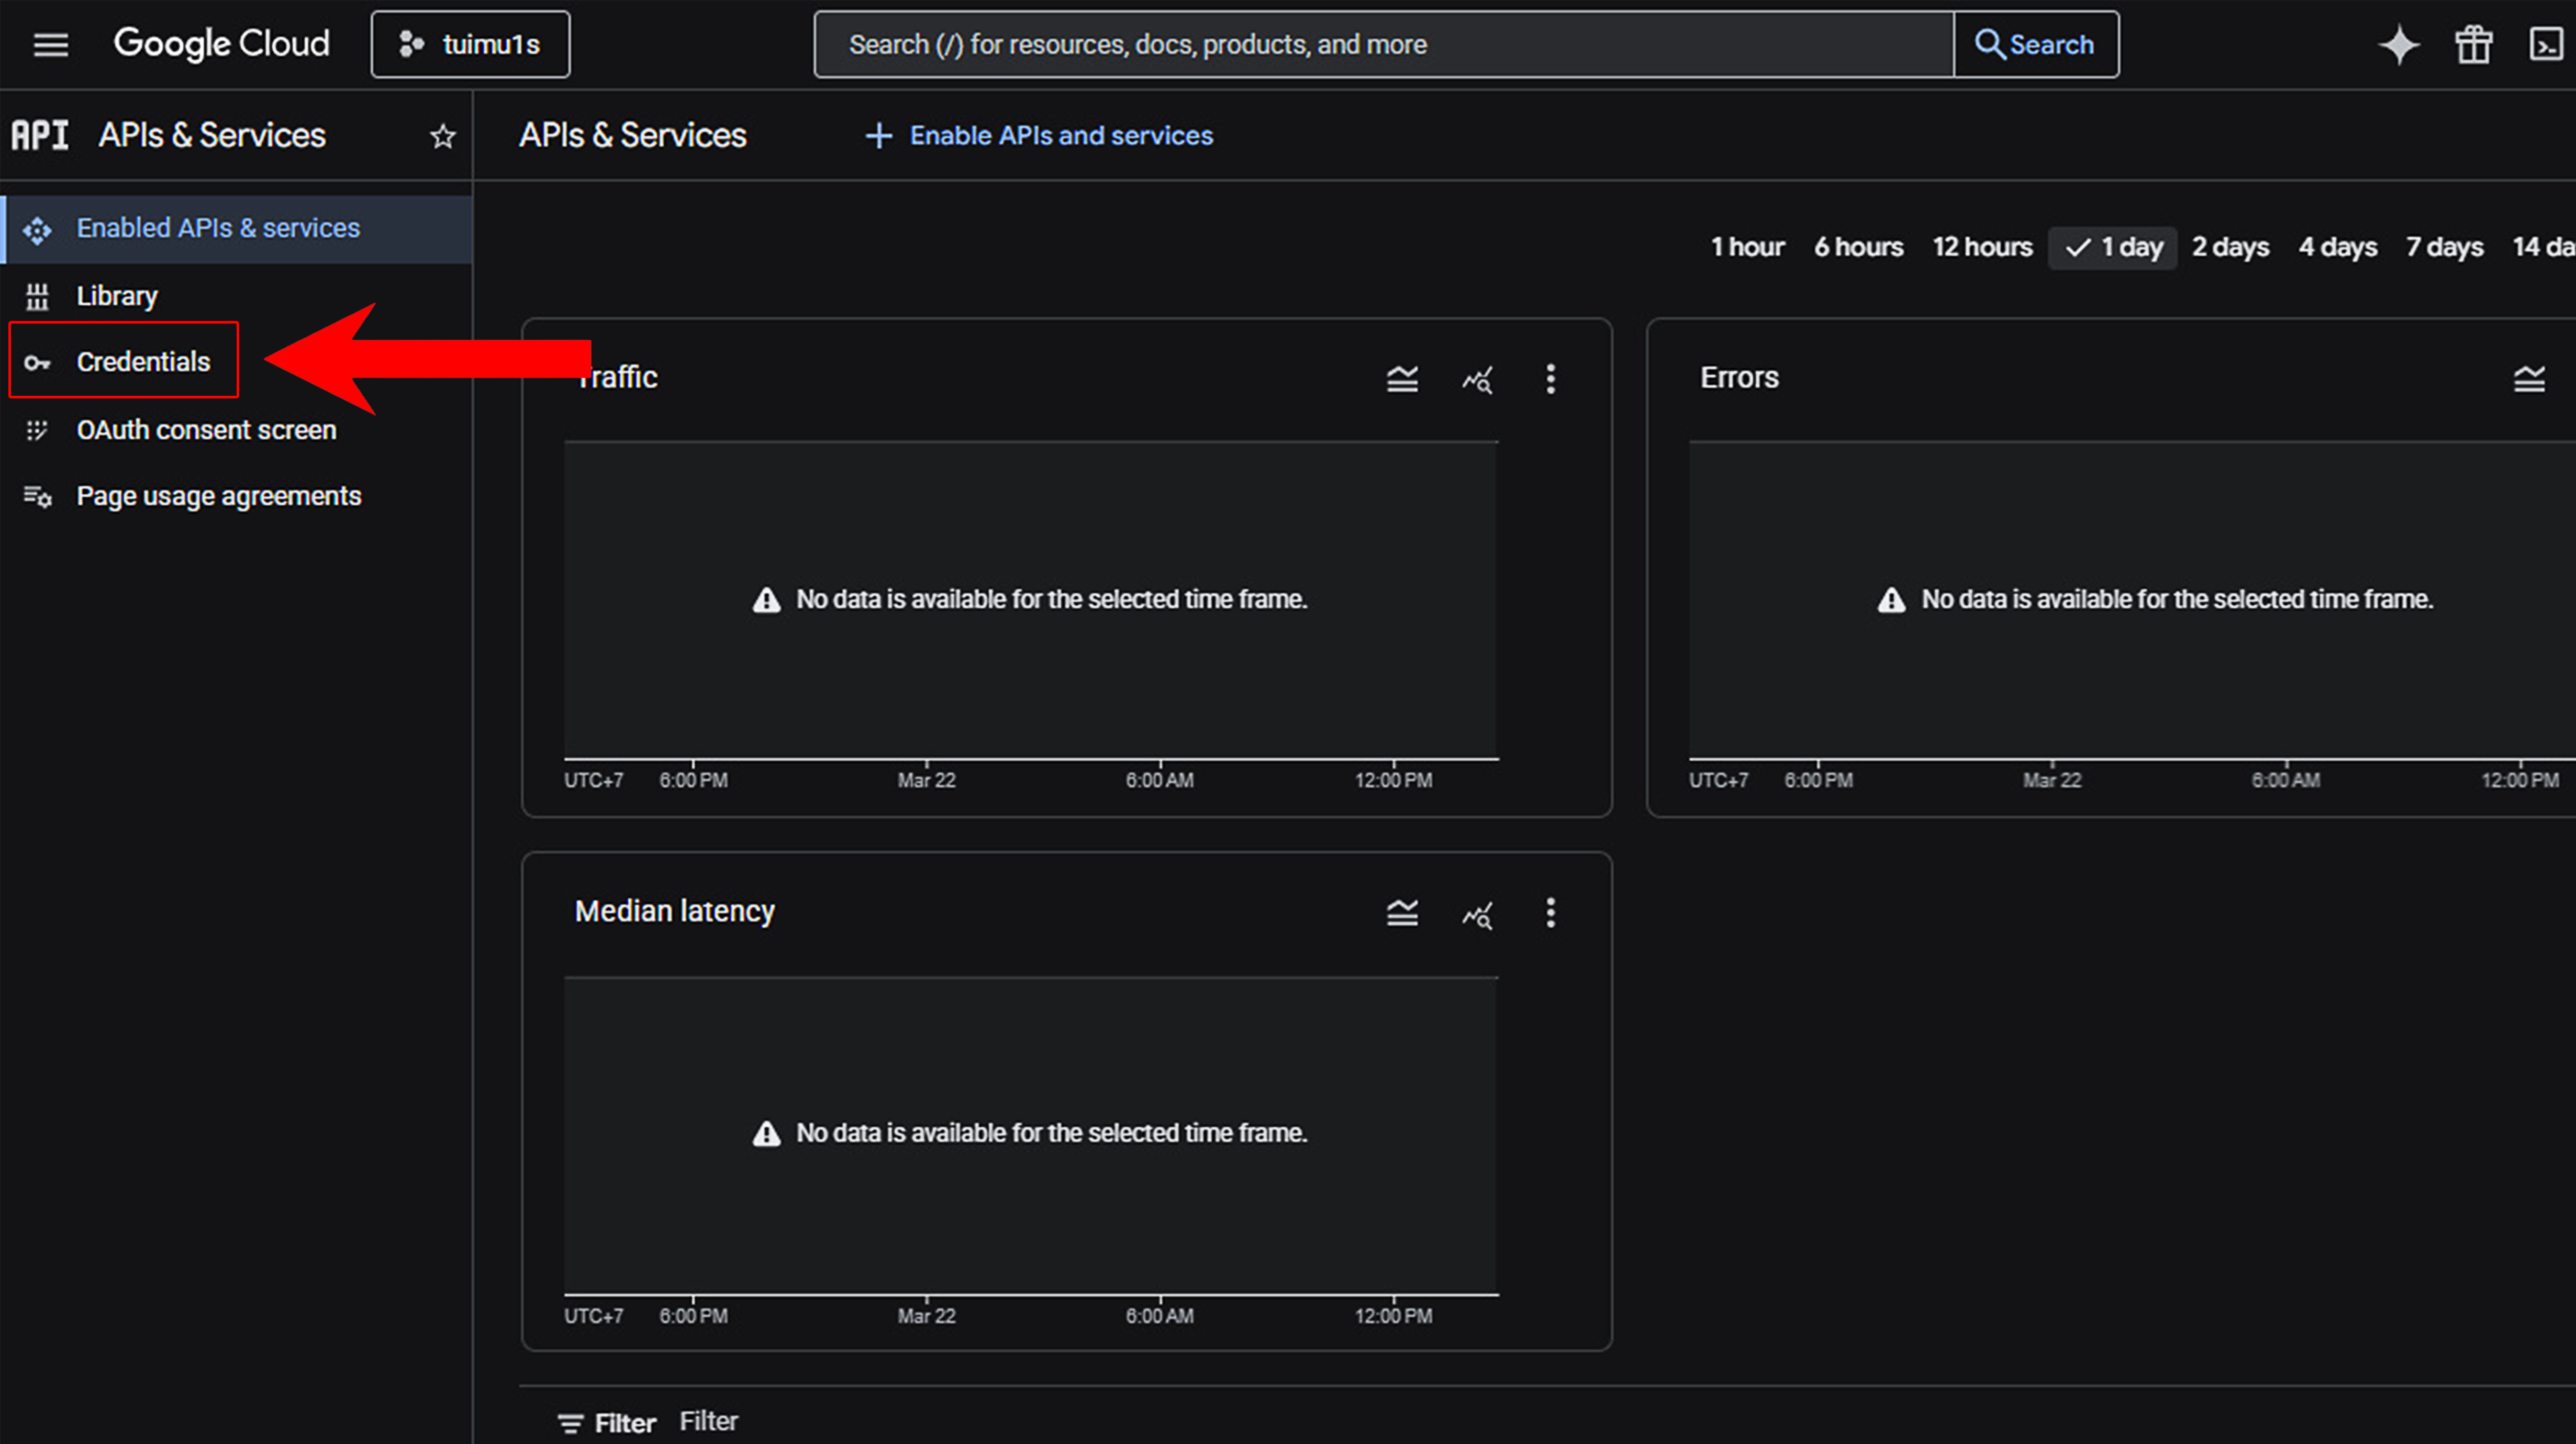Screen dimensions: 2576x1444
Task: Open the tuimu1s project selector
Action: tap(470, 45)
